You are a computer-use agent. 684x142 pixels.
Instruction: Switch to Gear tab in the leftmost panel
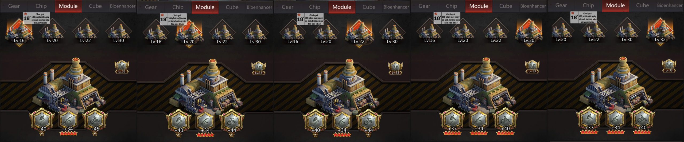pyautogui.click(x=14, y=6)
